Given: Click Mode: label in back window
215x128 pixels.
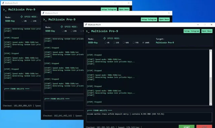Looking at the screenshot, I should 8,17.
